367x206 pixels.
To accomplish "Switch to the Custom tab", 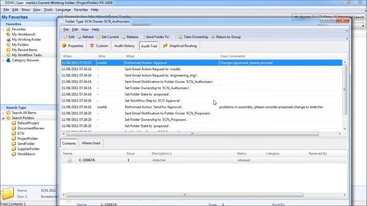I will (x=99, y=46).
